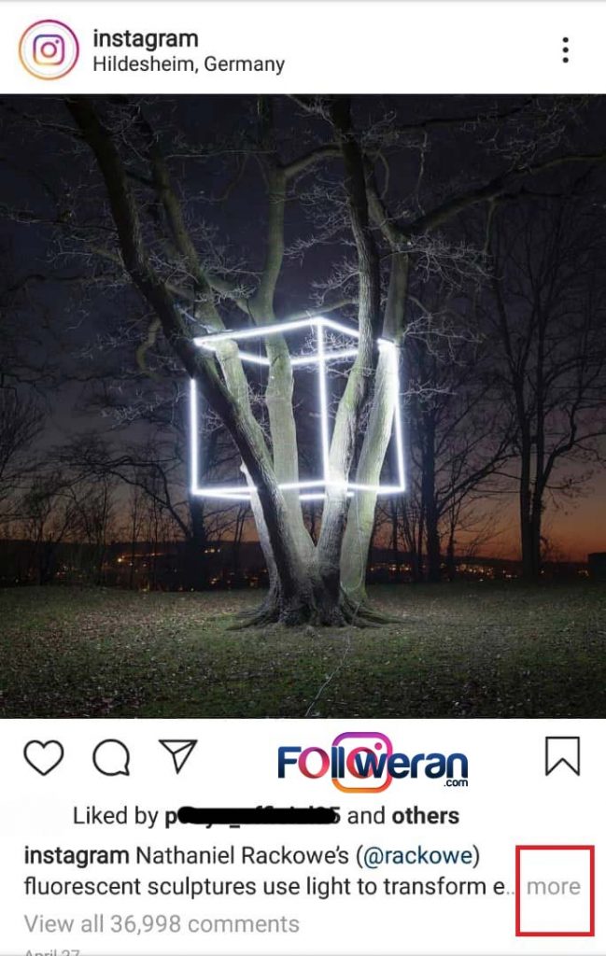The width and height of the screenshot is (606, 956).
Task: Tap the glowing cube sculpture in photo
Action: 298,407
